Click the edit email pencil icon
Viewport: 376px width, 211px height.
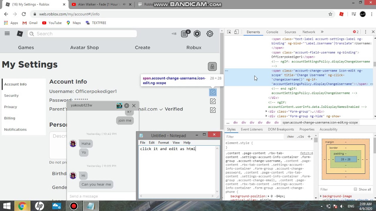pyautogui.click(x=213, y=110)
